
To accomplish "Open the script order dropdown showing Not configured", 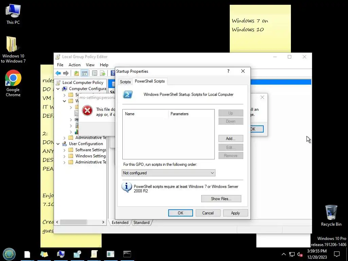I will pyautogui.click(x=169, y=173).
